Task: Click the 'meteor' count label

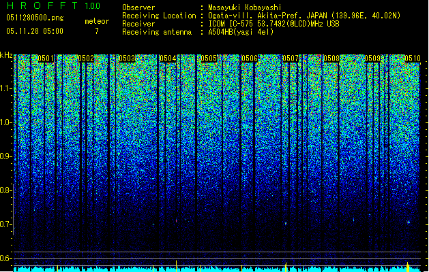Action: (x=97, y=21)
